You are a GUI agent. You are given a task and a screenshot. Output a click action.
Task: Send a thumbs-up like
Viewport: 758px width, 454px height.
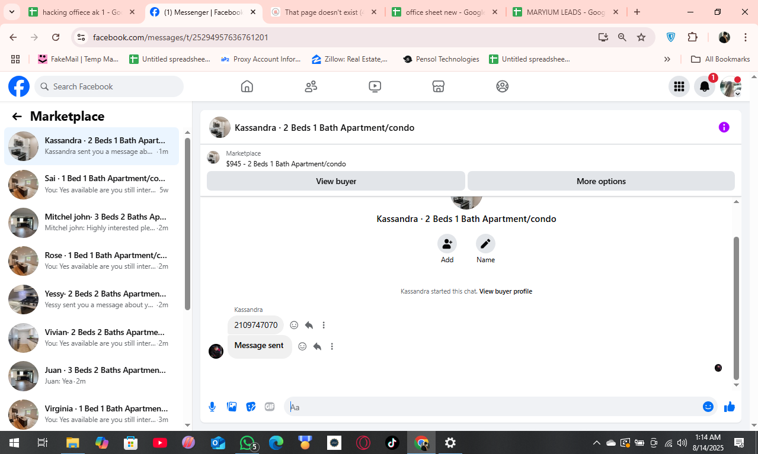click(x=729, y=407)
